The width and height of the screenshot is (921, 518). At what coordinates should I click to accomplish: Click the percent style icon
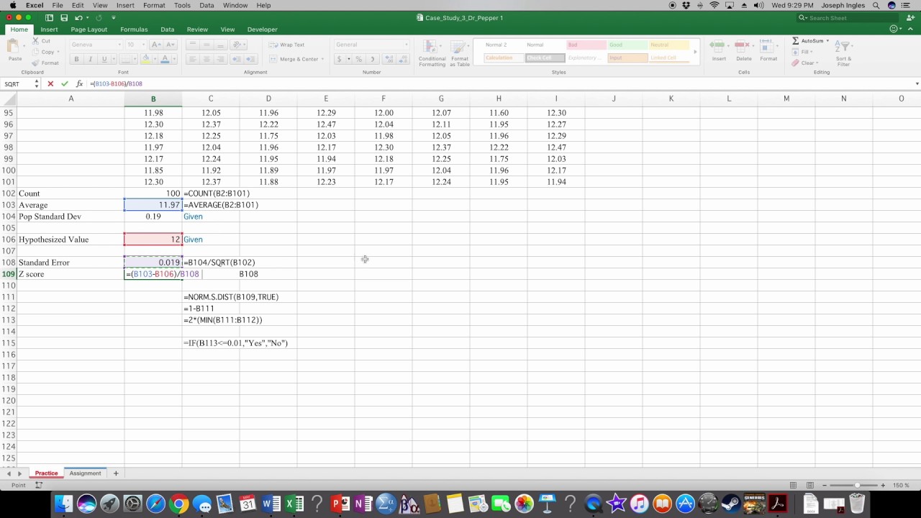pos(358,59)
